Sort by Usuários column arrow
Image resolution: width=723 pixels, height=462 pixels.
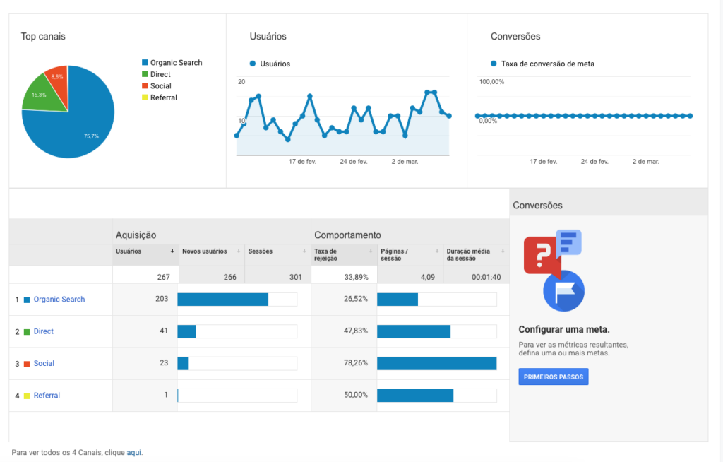pos(172,251)
